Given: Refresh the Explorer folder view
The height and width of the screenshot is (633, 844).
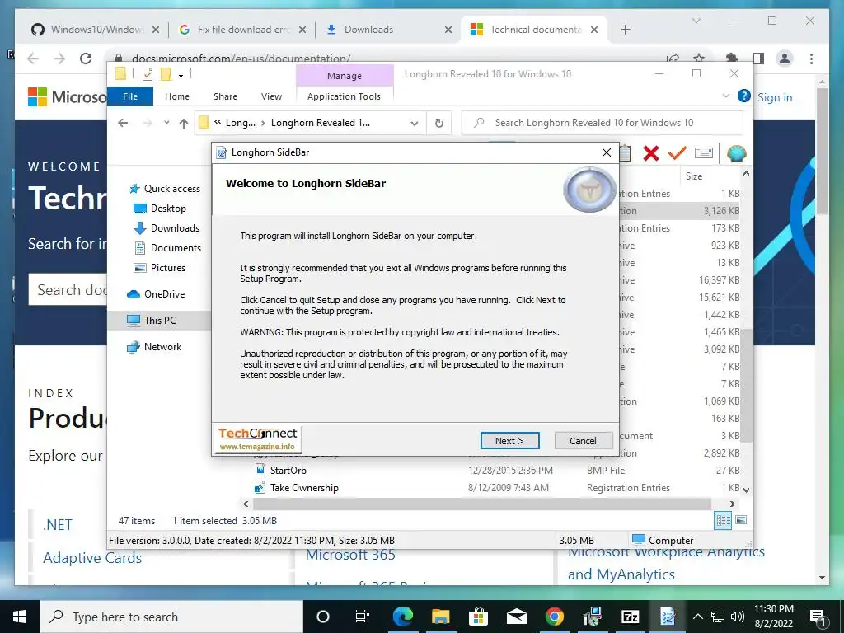Looking at the screenshot, I should coord(439,124).
